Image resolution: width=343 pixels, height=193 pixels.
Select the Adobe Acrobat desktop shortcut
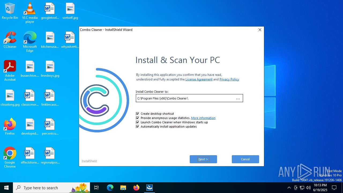click(10, 70)
